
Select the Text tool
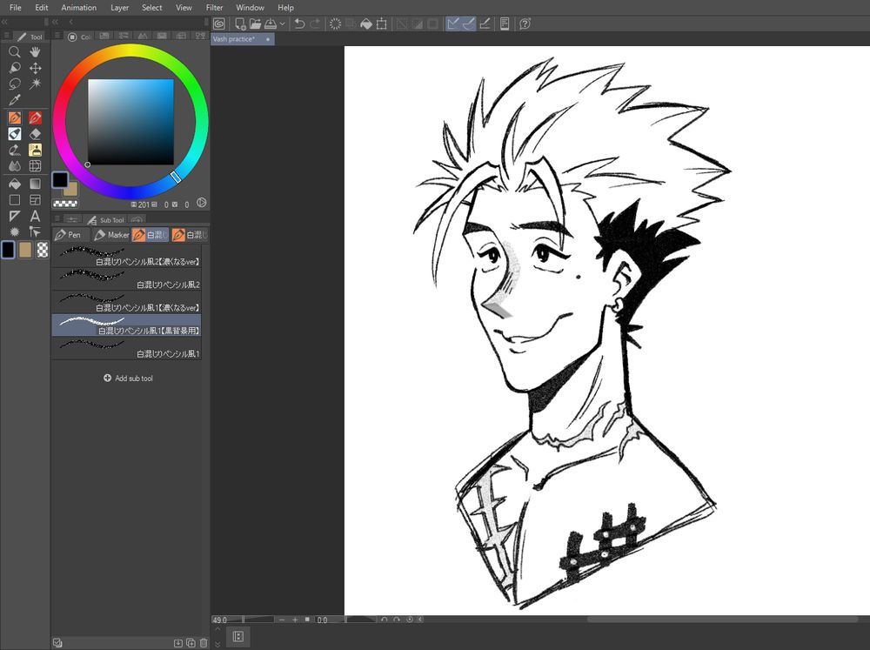point(35,216)
